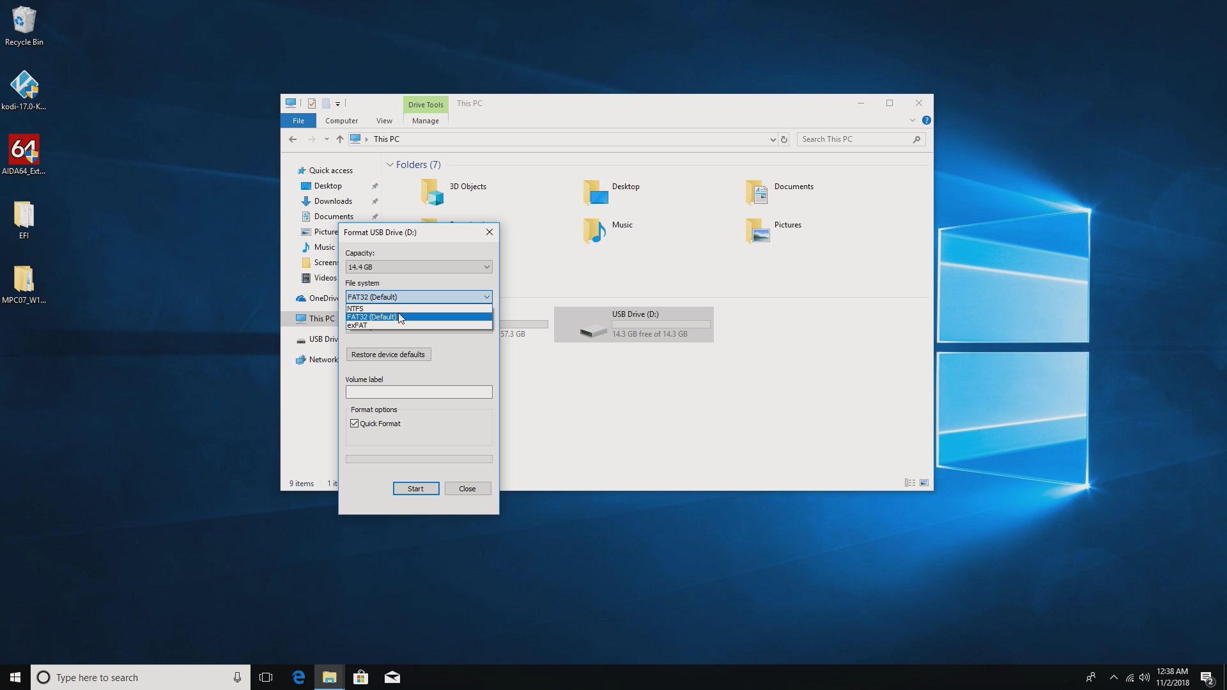Collapse the File system FAT32 combo box
Image resolution: width=1227 pixels, height=690 pixels.
pyautogui.click(x=419, y=297)
